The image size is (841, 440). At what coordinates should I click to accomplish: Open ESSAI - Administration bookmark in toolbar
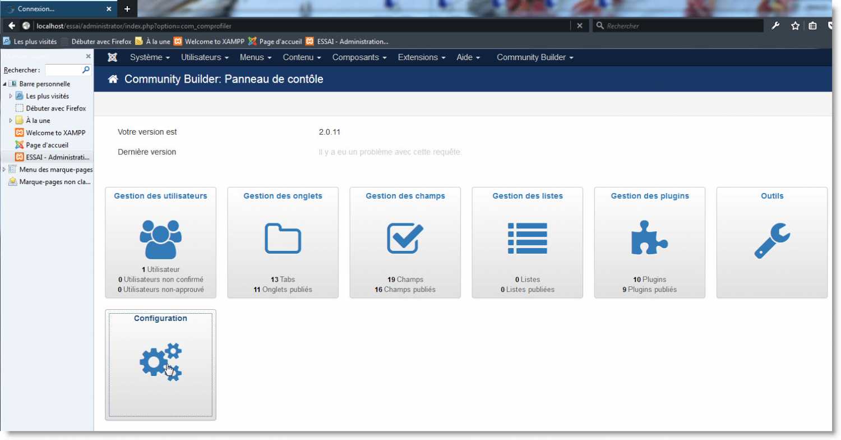click(x=347, y=42)
